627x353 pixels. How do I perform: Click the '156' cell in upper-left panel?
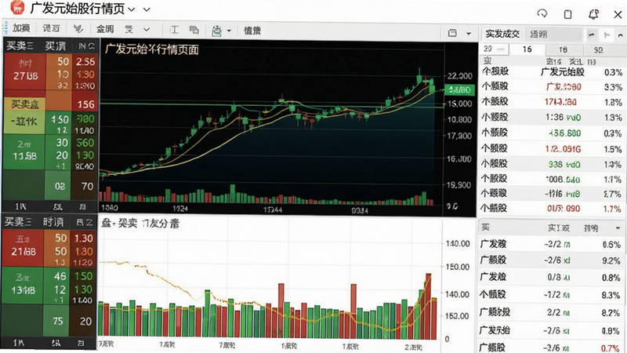85,104
